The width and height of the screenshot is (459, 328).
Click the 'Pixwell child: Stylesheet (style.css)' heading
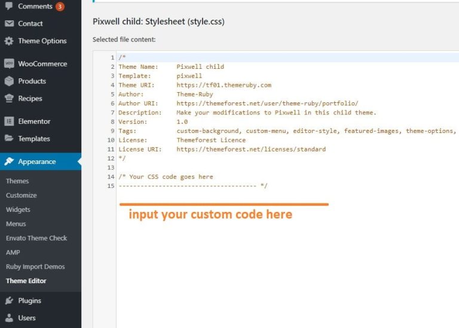(x=158, y=22)
